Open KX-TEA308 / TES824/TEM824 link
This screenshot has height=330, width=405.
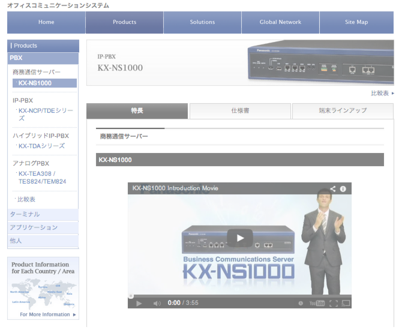coord(42,178)
